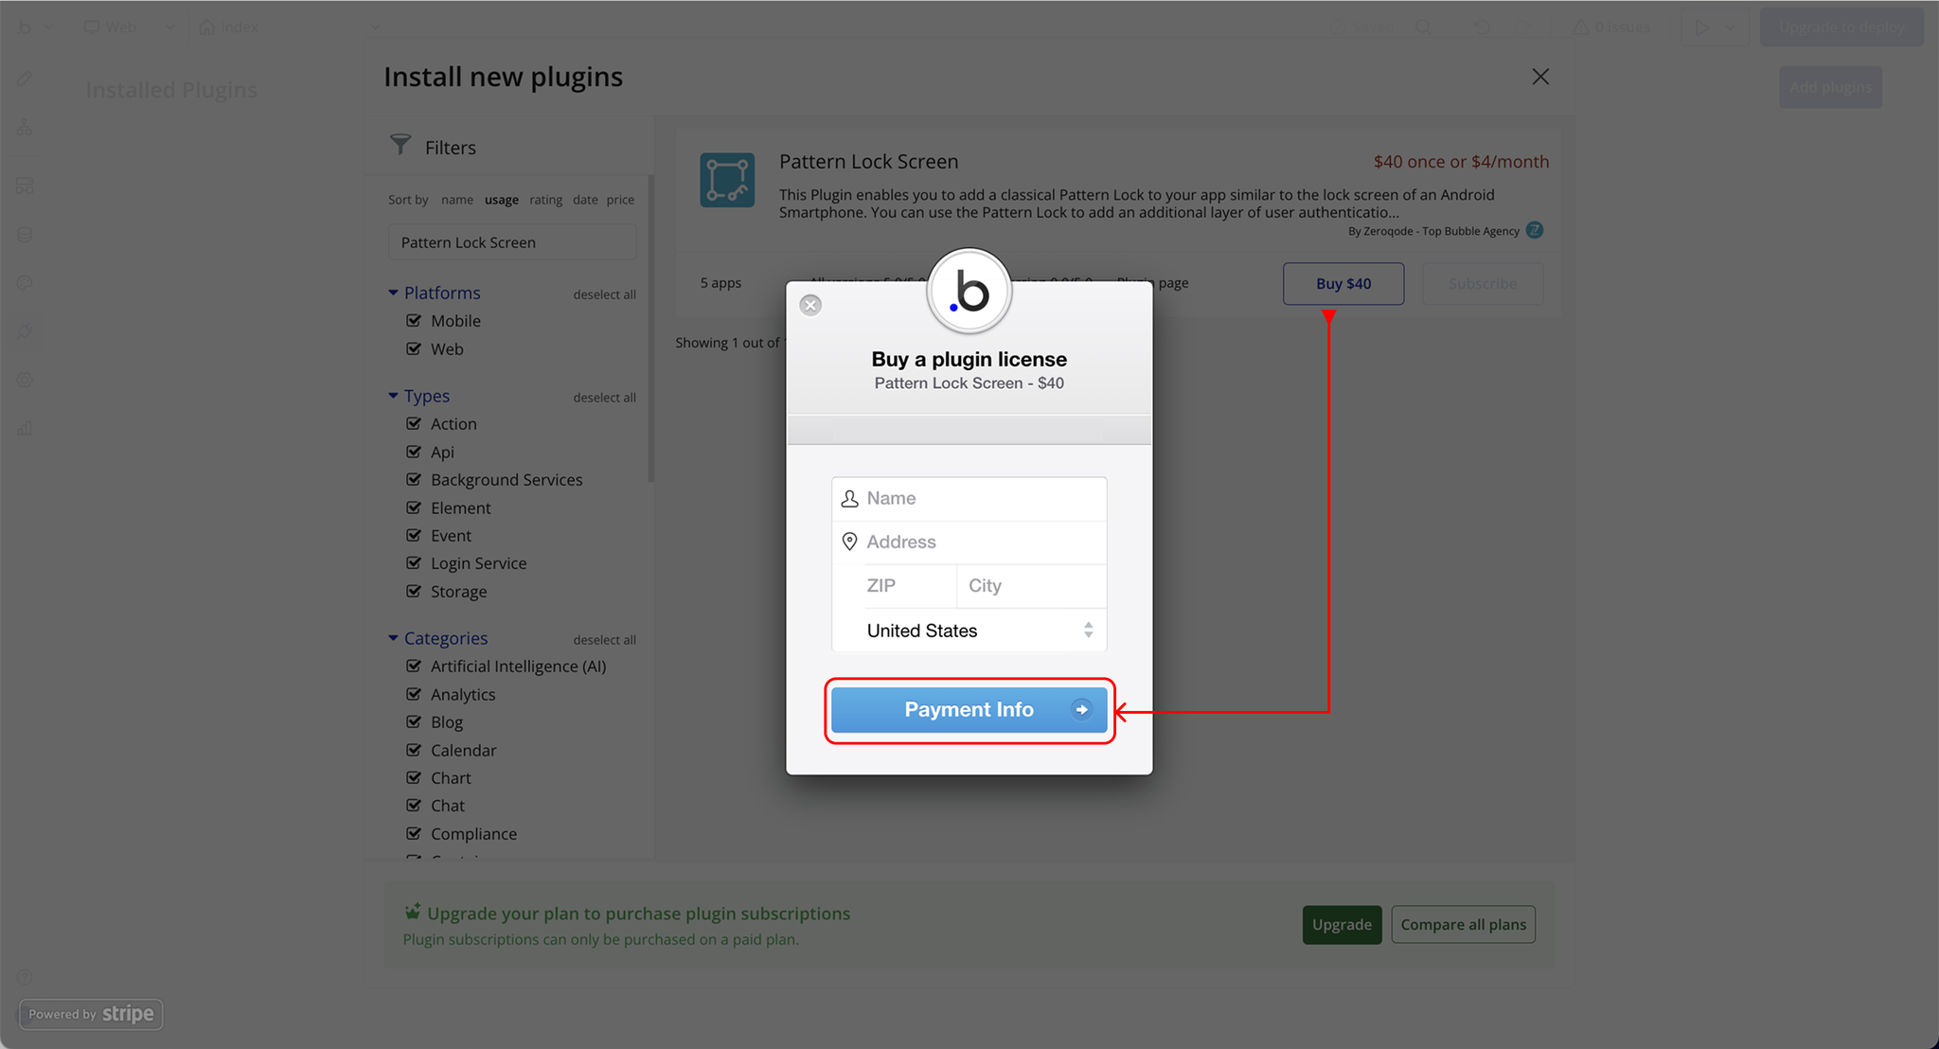
Task: Click the Zeroqode agency badge icon
Action: click(1535, 230)
